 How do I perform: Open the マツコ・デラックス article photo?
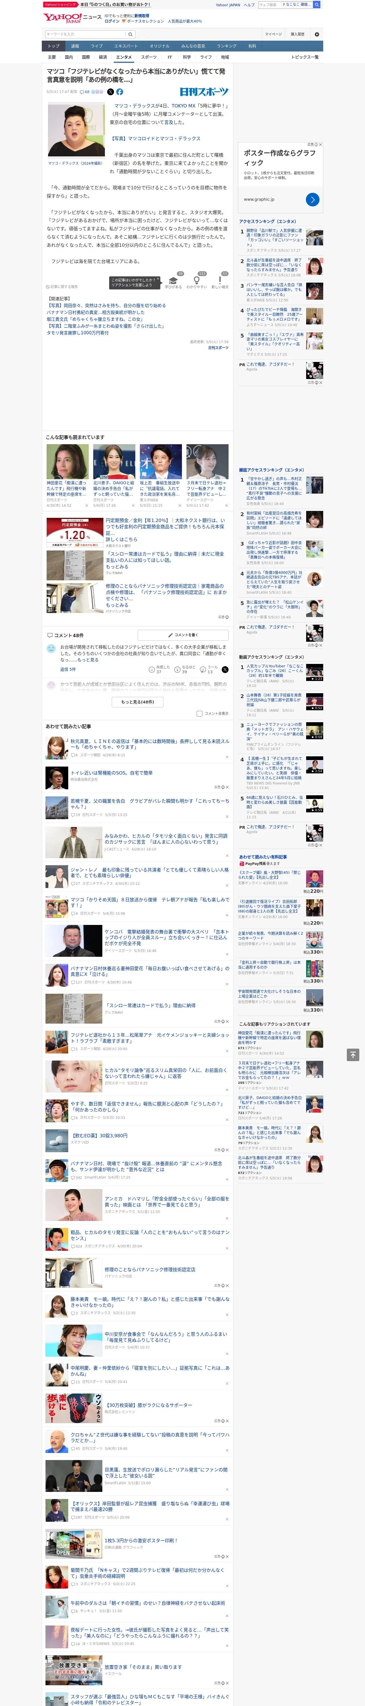76,130
